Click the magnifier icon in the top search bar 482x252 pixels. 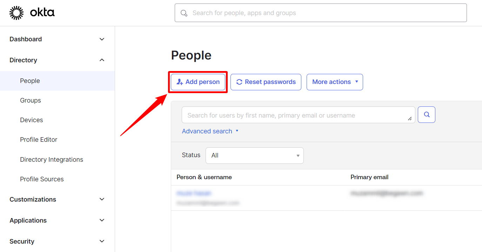coord(184,13)
